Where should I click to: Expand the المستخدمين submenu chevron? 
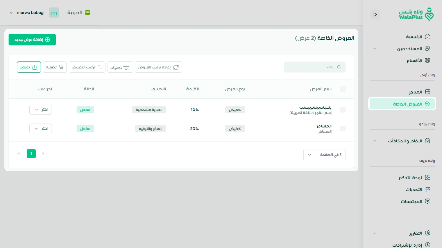pos(375,49)
